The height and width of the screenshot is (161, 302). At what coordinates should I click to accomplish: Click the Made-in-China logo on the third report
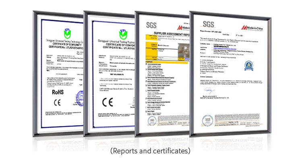[184, 28]
